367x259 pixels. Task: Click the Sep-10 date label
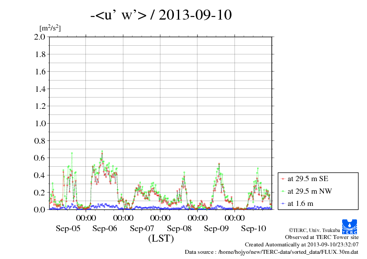[254, 229]
